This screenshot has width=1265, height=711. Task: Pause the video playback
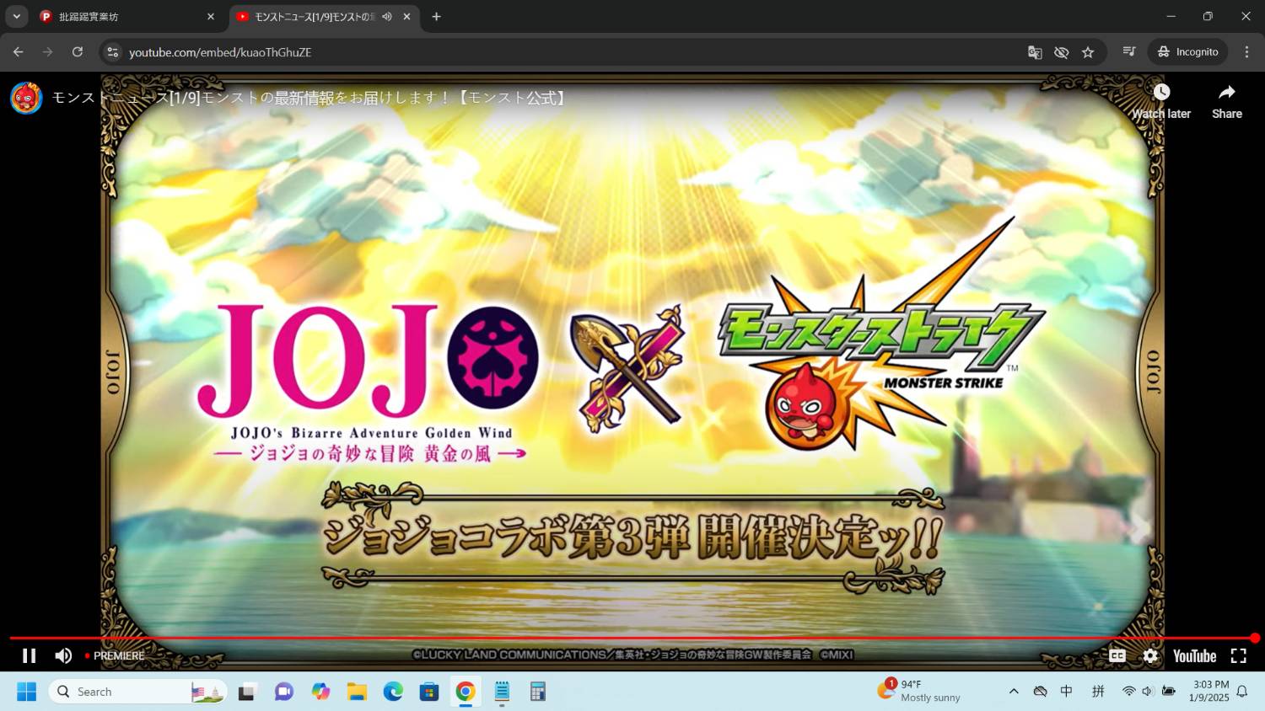(29, 655)
